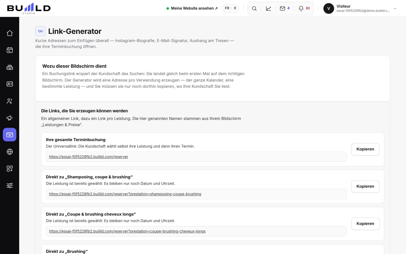Open the people icon in the sidebar

click(10, 101)
